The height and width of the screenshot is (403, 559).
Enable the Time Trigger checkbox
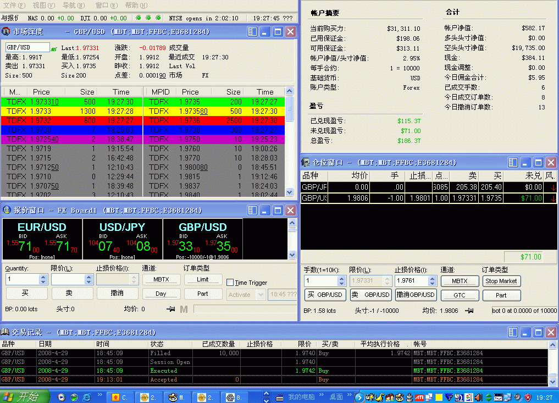pyautogui.click(x=230, y=283)
